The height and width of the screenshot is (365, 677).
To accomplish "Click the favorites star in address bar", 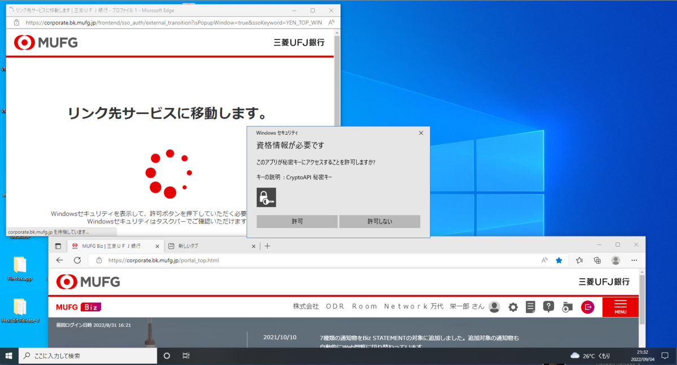I will [559, 260].
